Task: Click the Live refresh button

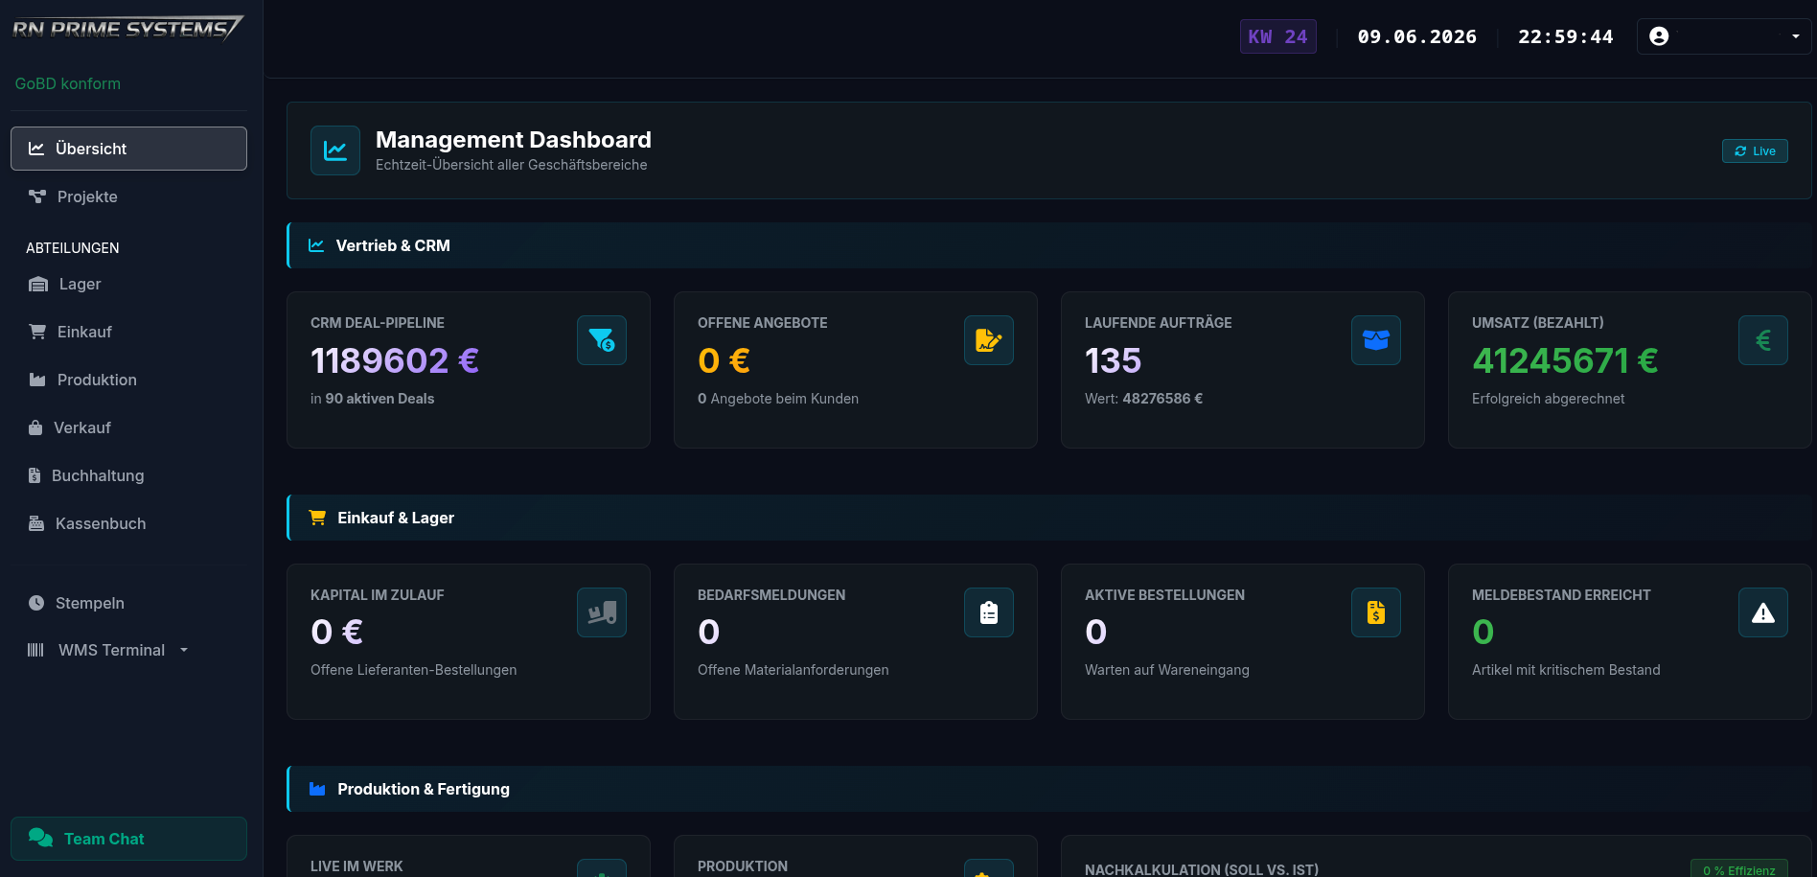Action: 1755,150
